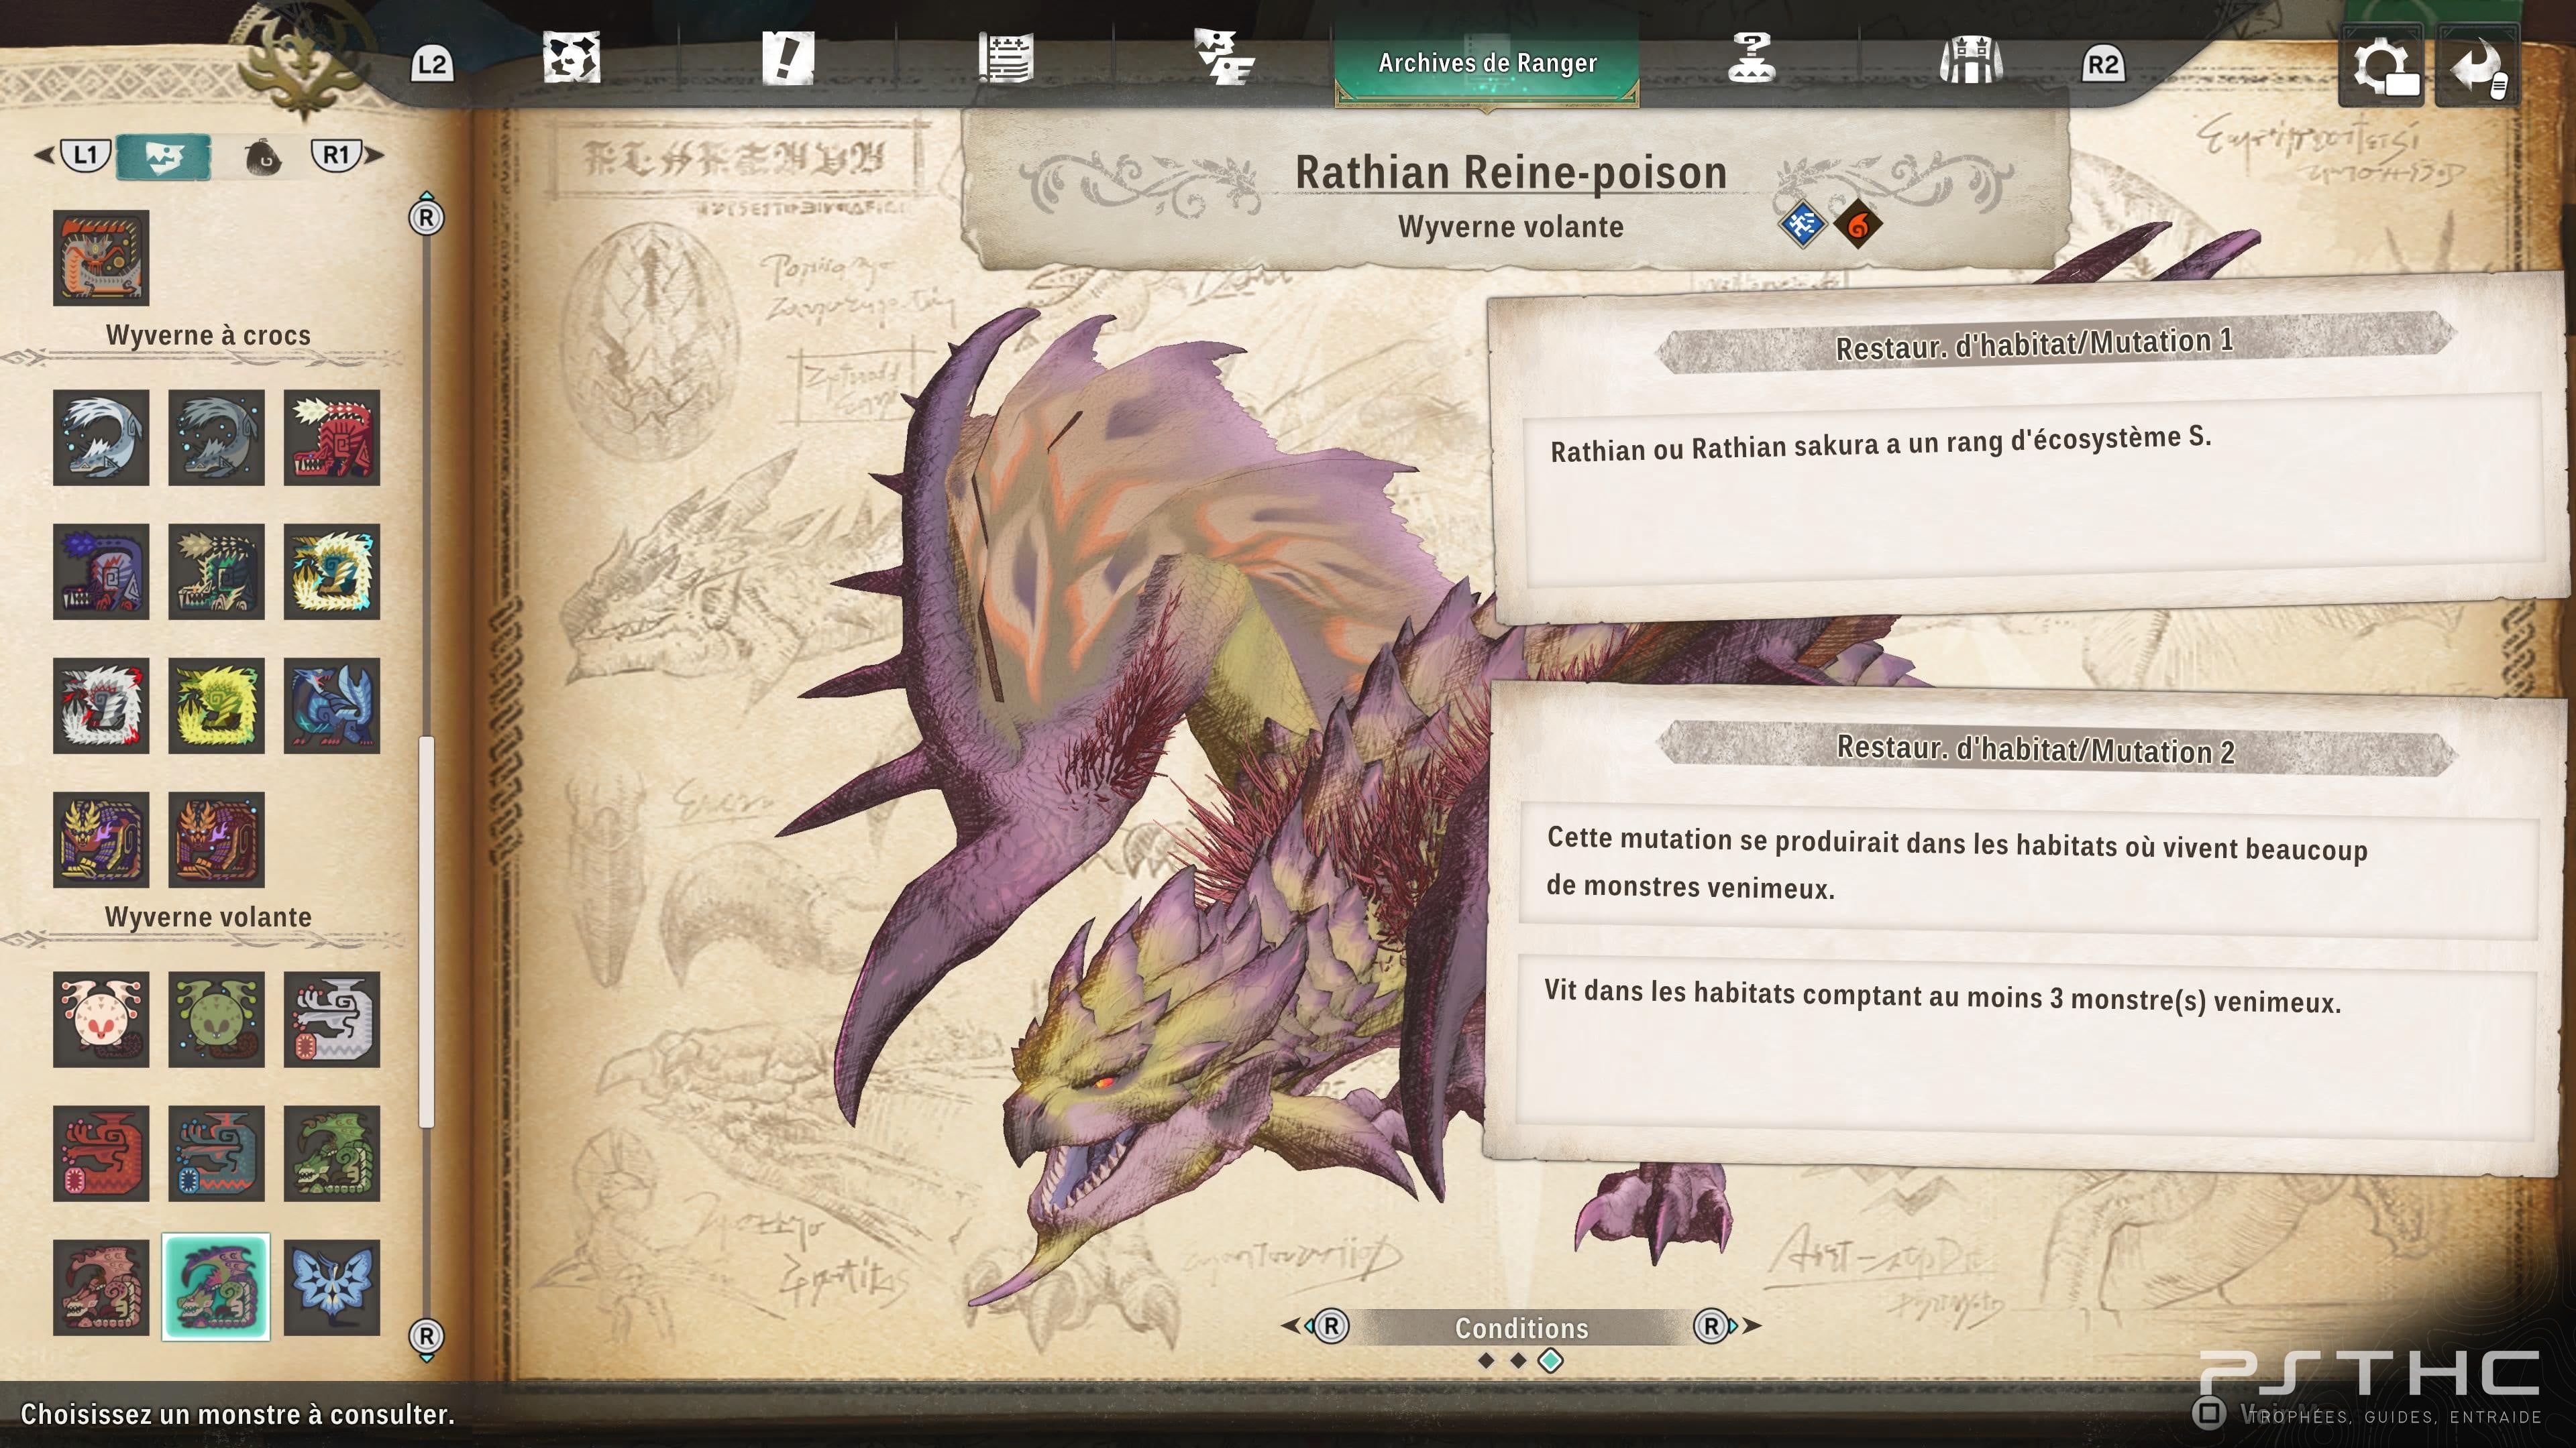Select the teal Khezu-like monster icon
This screenshot has height=1448, width=2576.
coord(216,1153)
